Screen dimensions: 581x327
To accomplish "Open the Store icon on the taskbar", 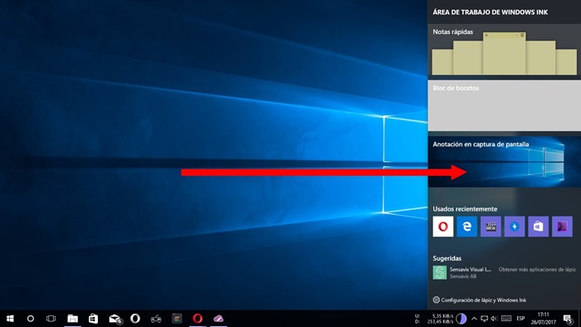I will [93, 319].
